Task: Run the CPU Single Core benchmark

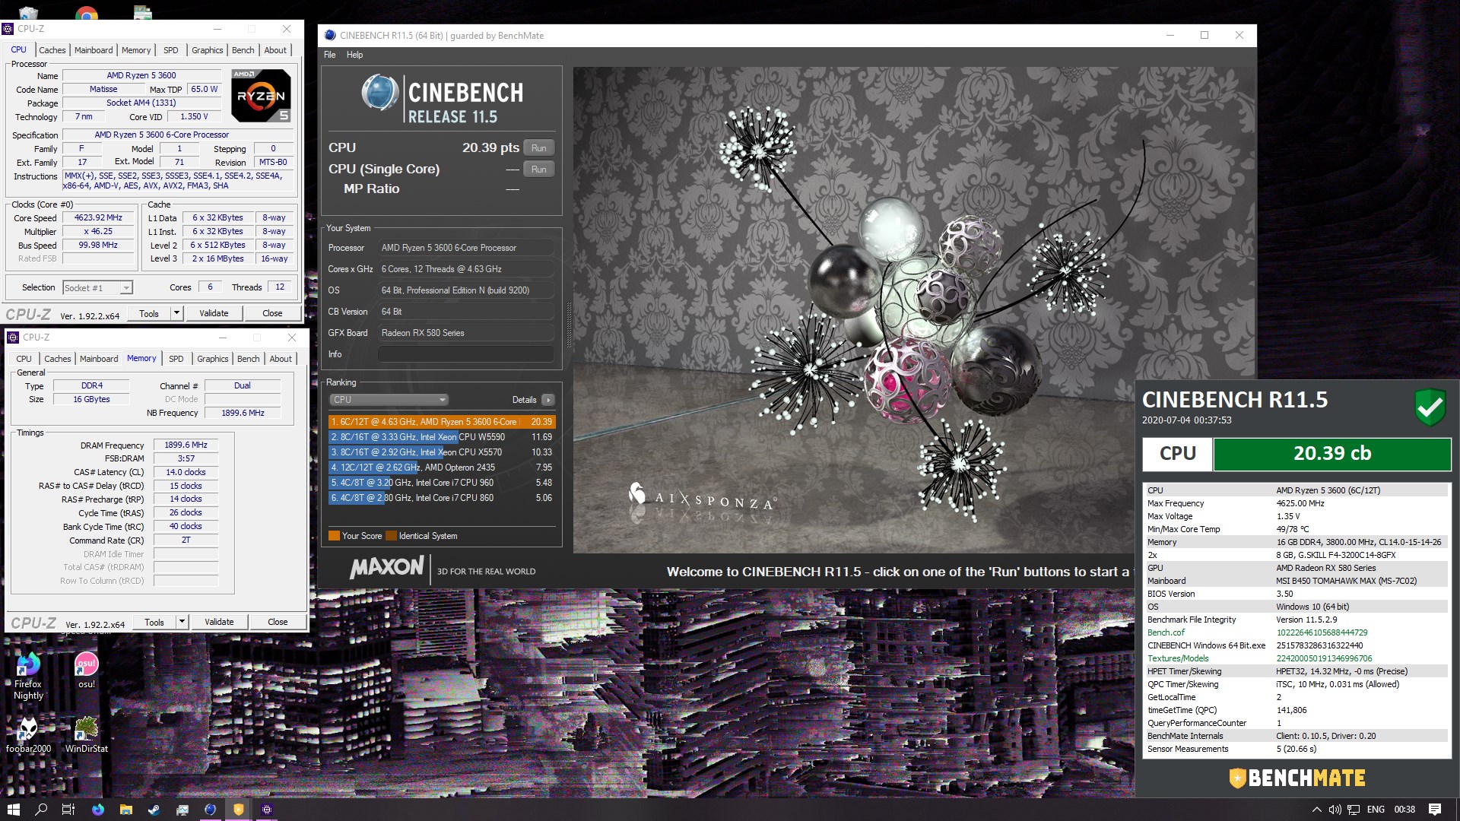Action: tap(539, 170)
